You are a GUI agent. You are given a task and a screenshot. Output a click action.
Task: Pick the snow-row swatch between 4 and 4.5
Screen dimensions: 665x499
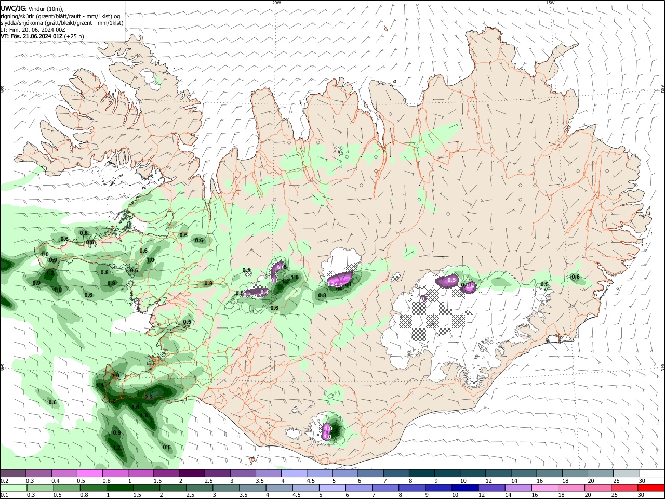293,474
